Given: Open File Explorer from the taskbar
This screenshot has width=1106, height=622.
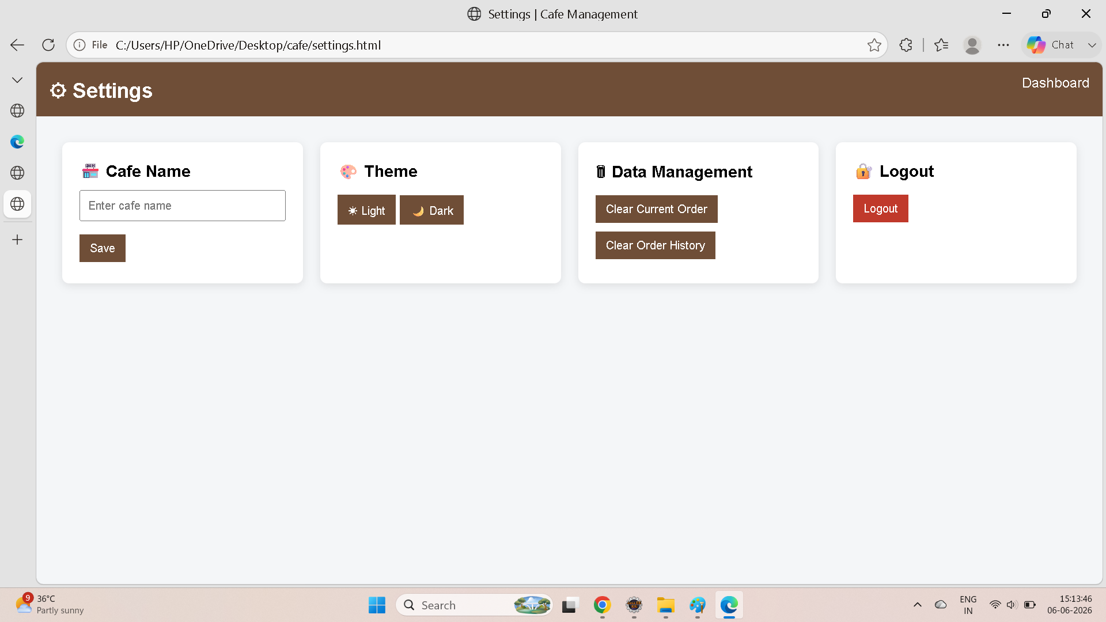Looking at the screenshot, I should [x=665, y=605].
